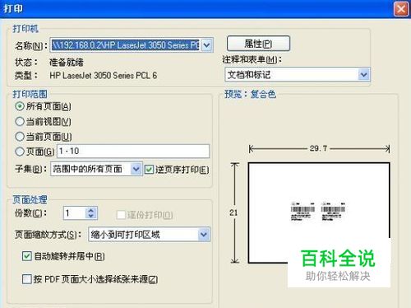Open the printer name dropdown list
Viewport: 411px width, 308px height.
pos(207,45)
